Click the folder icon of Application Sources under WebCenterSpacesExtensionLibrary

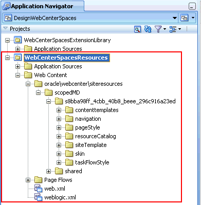[x=28, y=48]
